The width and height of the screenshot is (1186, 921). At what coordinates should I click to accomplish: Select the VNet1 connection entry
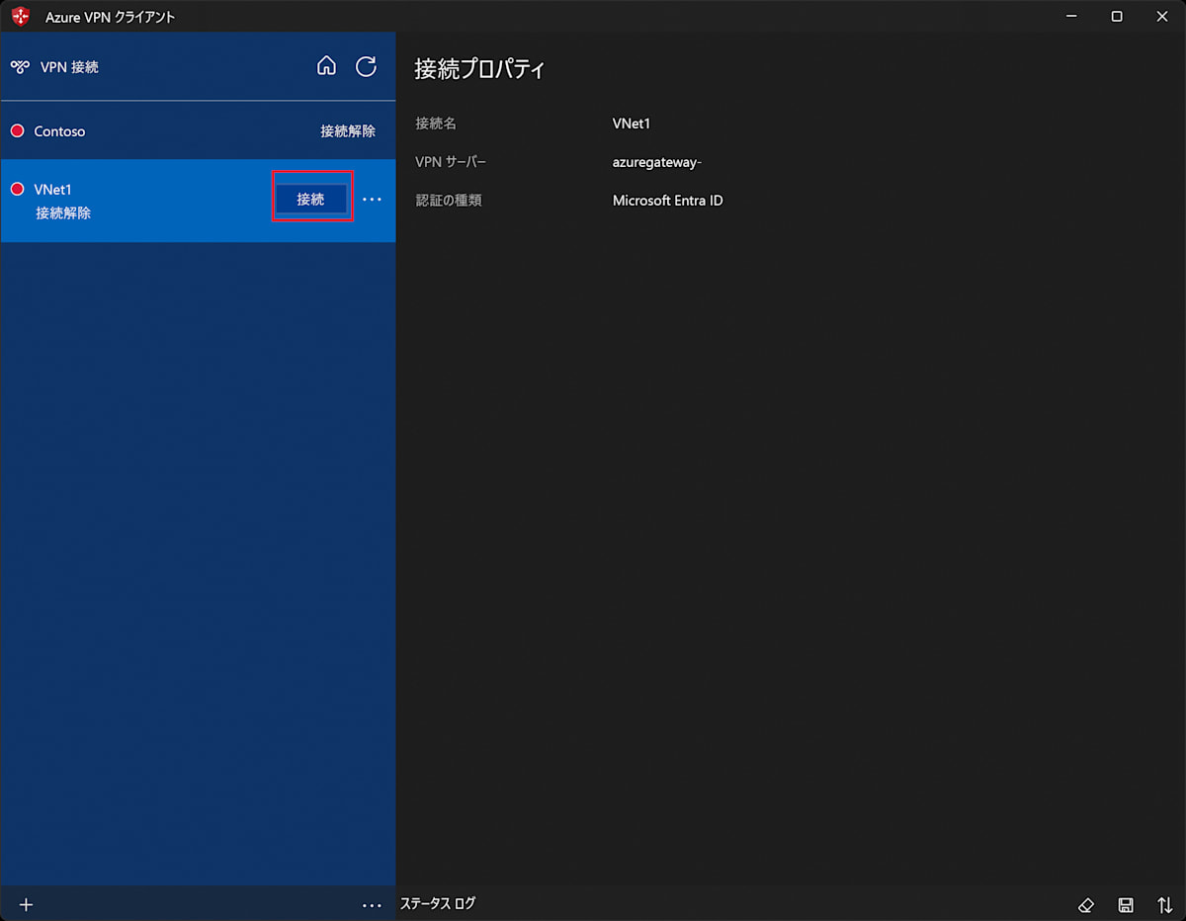tap(198, 201)
